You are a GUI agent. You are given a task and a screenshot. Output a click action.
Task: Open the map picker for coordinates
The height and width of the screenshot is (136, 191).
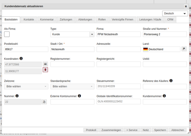[45, 64]
